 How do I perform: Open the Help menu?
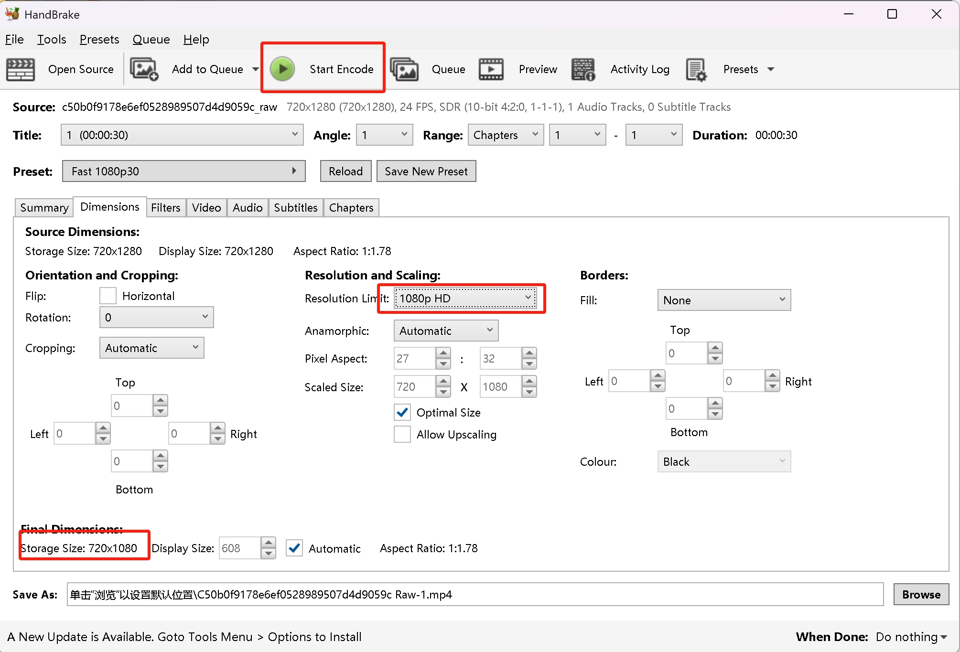click(196, 40)
